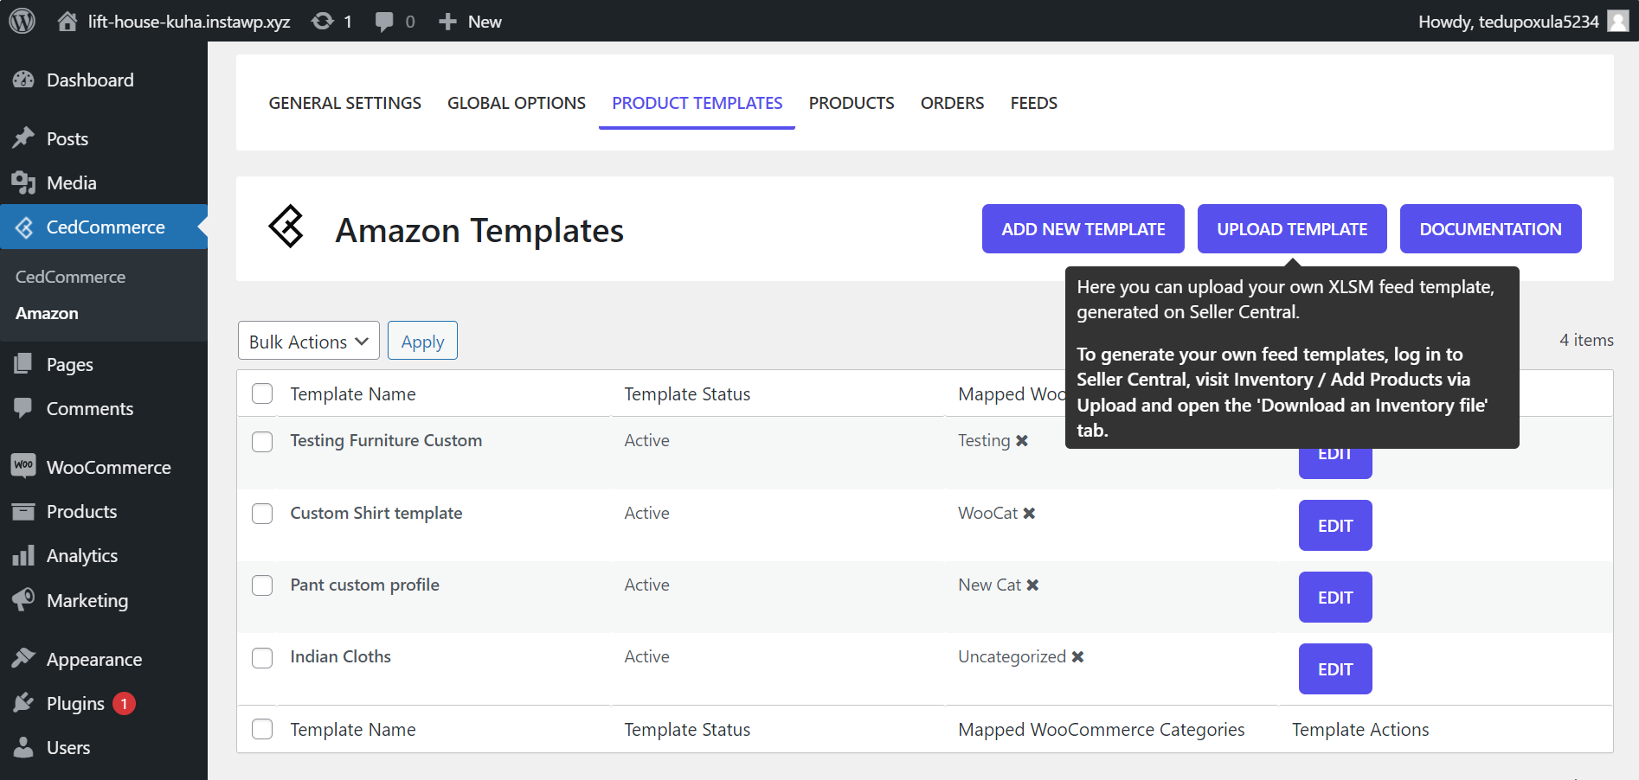This screenshot has width=1639, height=780.
Task: Go to the Products tab
Action: [x=852, y=103]
